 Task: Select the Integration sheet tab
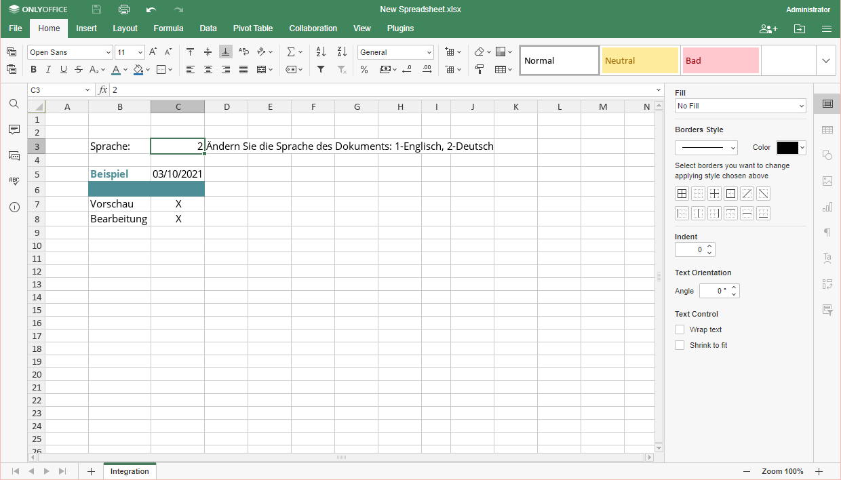pos(130,471)
